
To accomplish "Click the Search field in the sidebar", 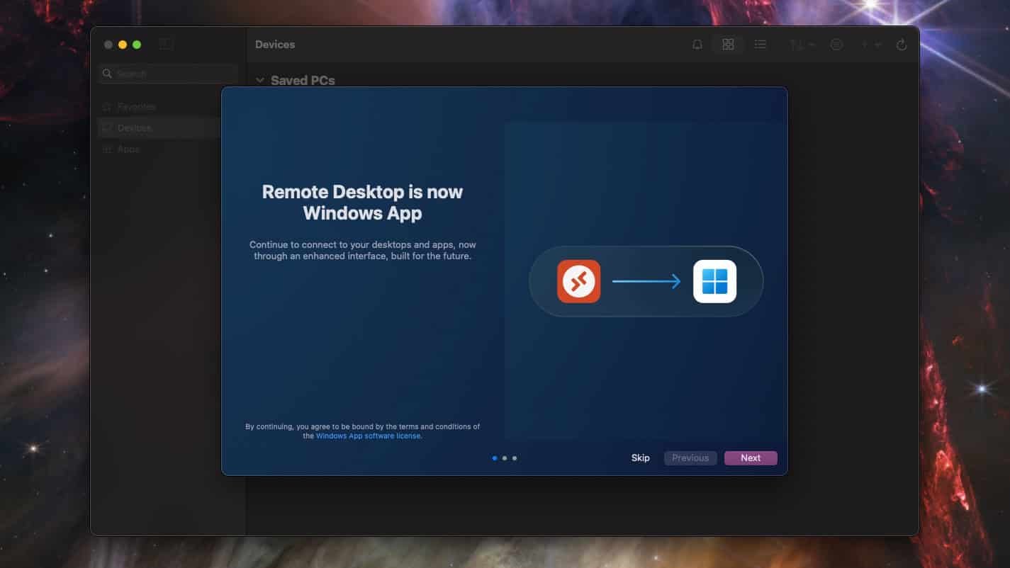I will point(168,74).
